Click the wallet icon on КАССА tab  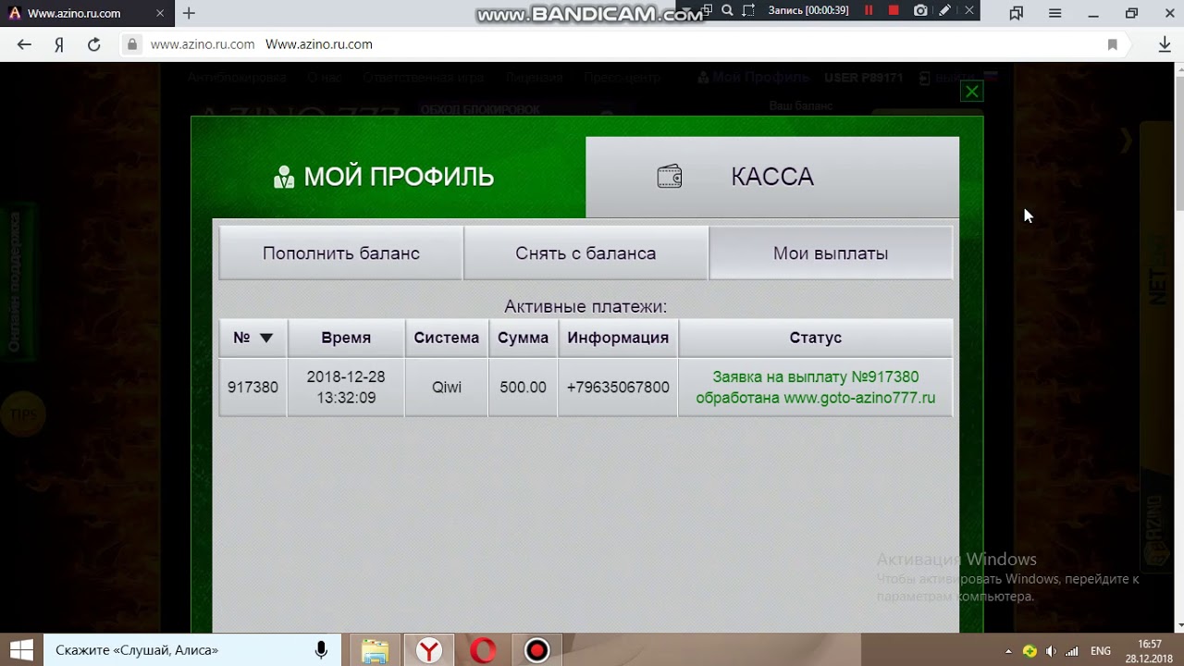pyautogui.click(x=670, y=177)
